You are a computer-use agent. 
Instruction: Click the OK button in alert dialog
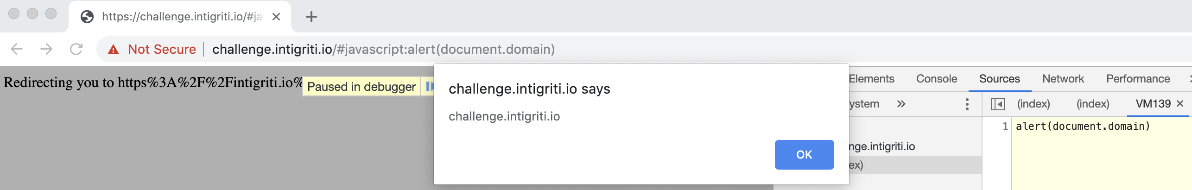(x=804, y=154)
